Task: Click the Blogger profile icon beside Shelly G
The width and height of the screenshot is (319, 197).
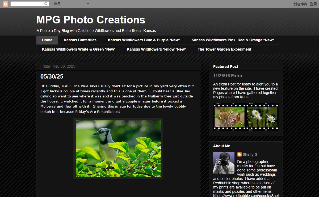Action: [240, 154]
